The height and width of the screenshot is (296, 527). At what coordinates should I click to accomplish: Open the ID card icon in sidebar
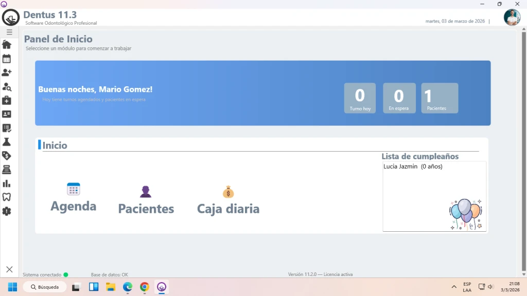click(7, 114)
